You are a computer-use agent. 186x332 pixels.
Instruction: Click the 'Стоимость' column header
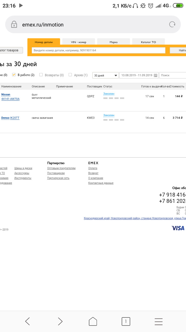click(x=177, y=86)
